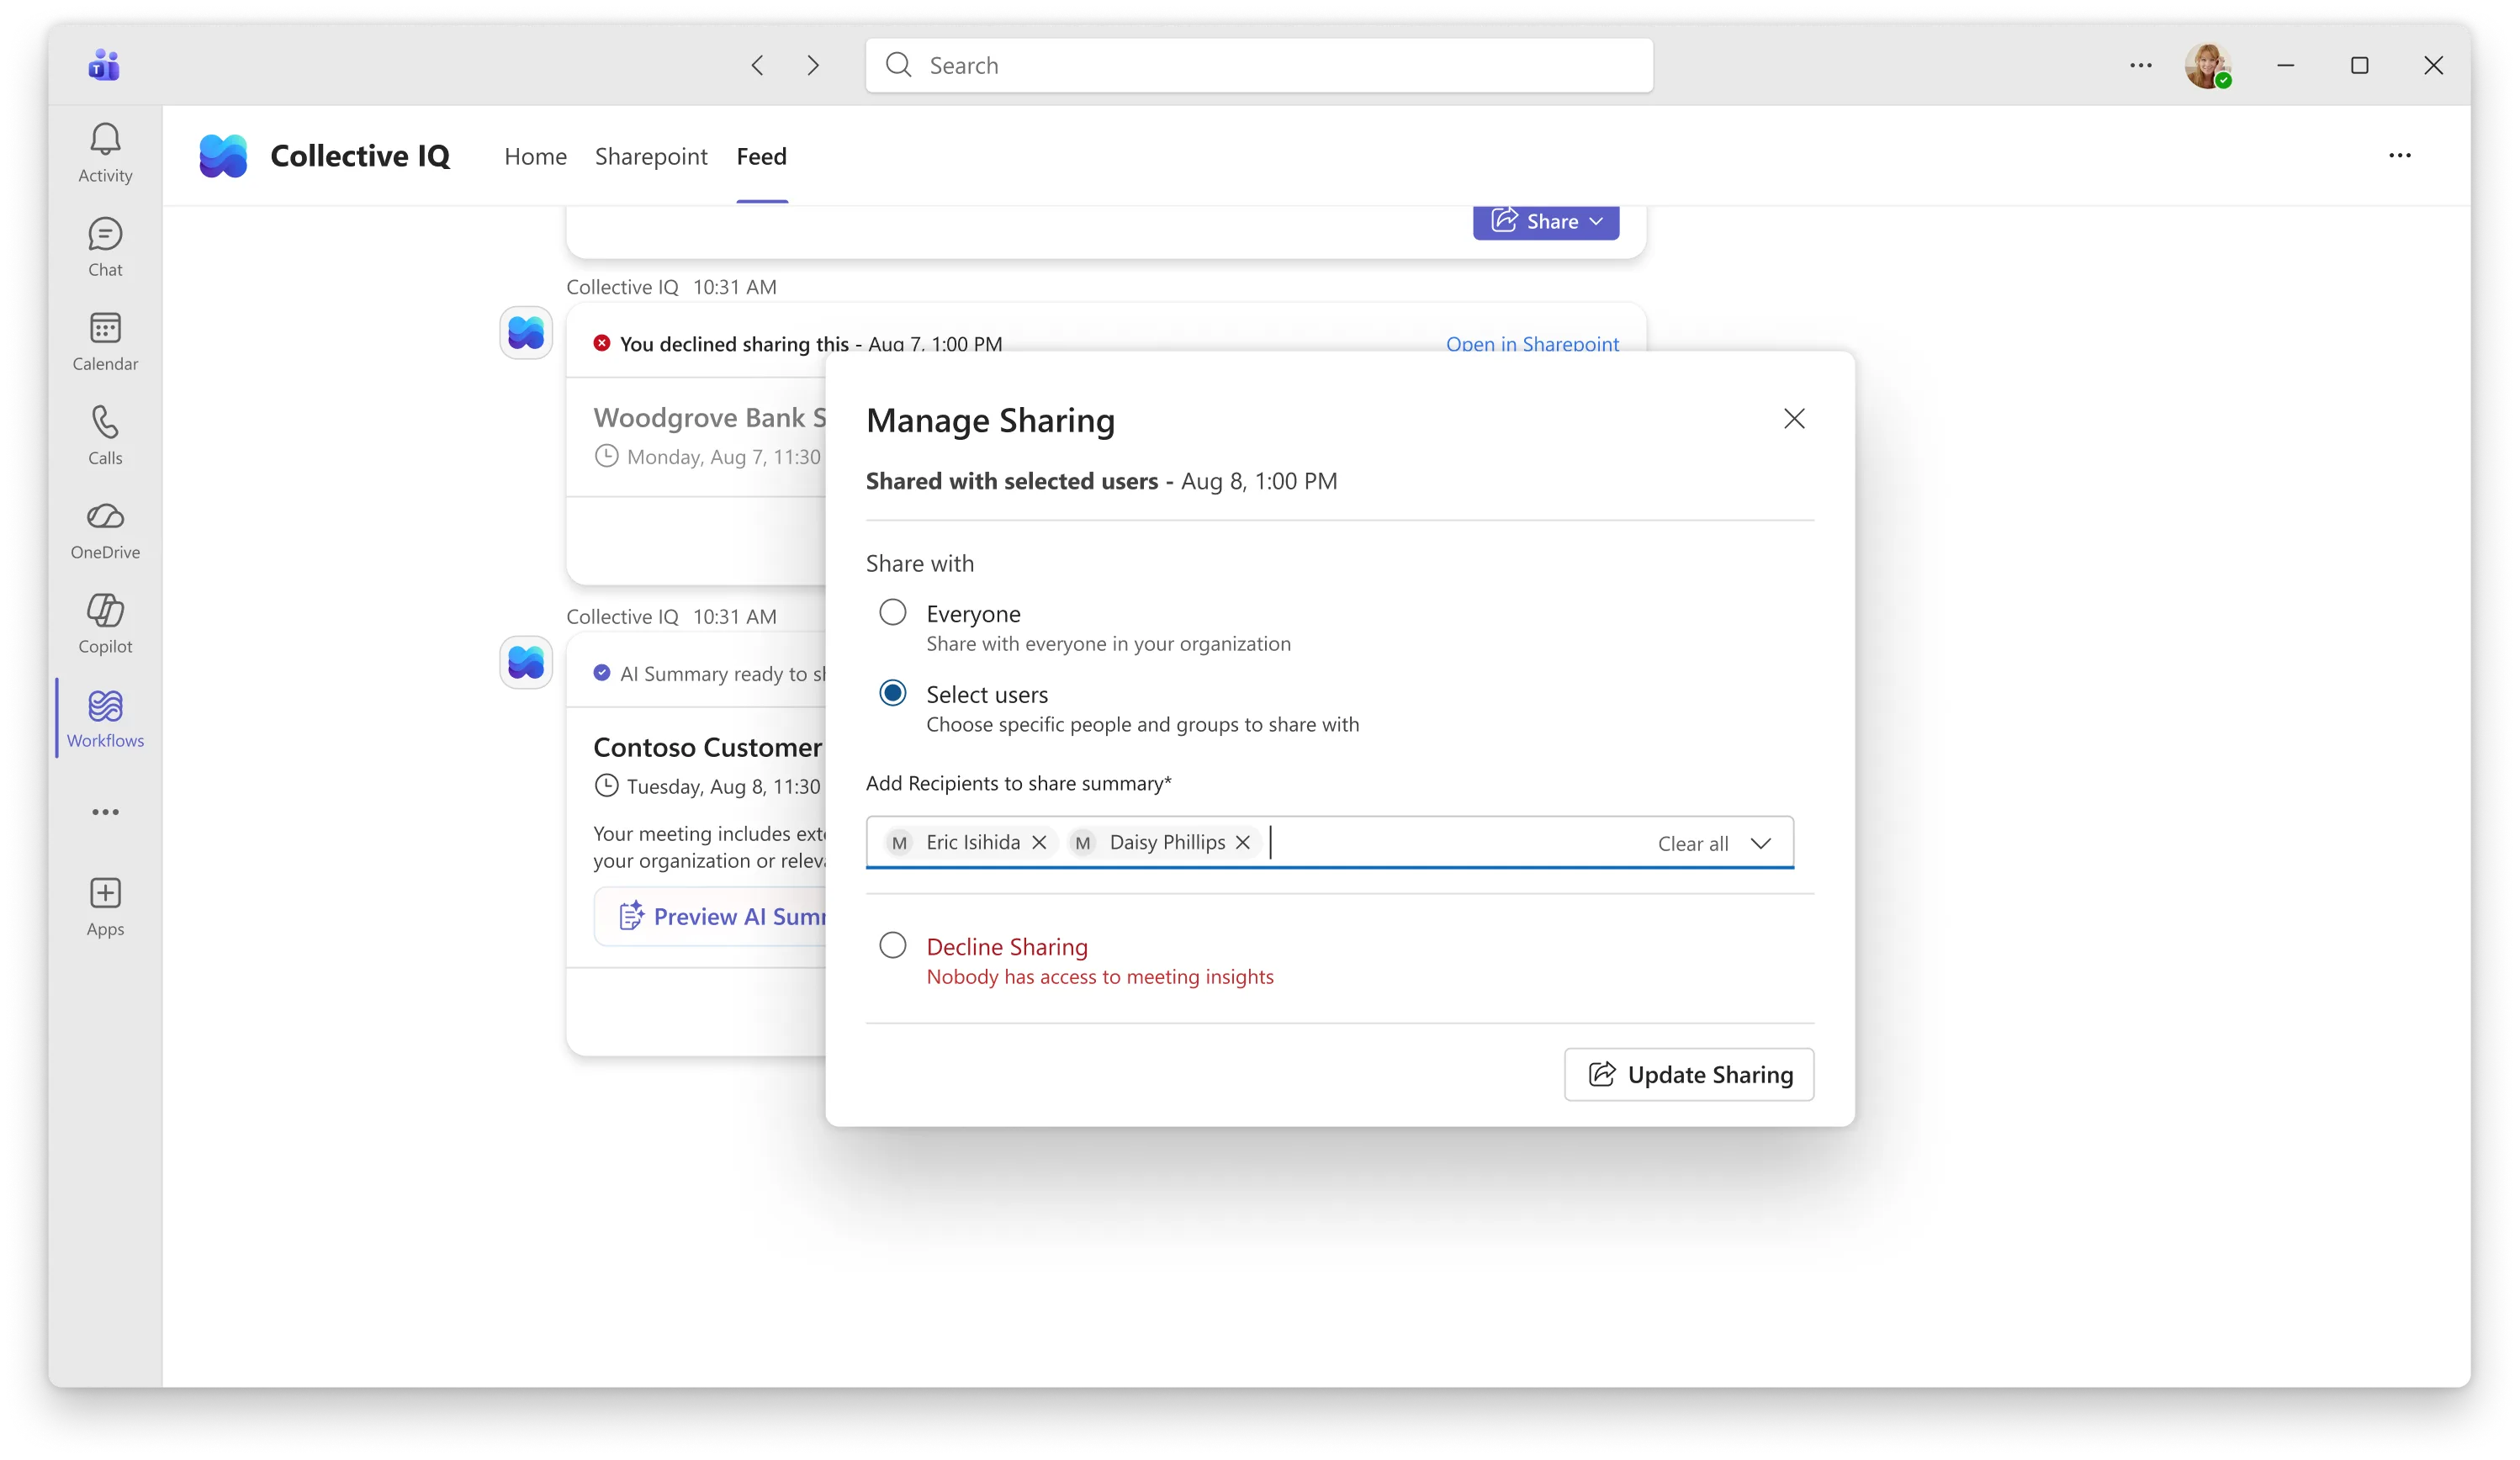Click the Woodgrove Bank meeting title
The height and width of the screenshot is (1460, 2520).
click(709, 418)
